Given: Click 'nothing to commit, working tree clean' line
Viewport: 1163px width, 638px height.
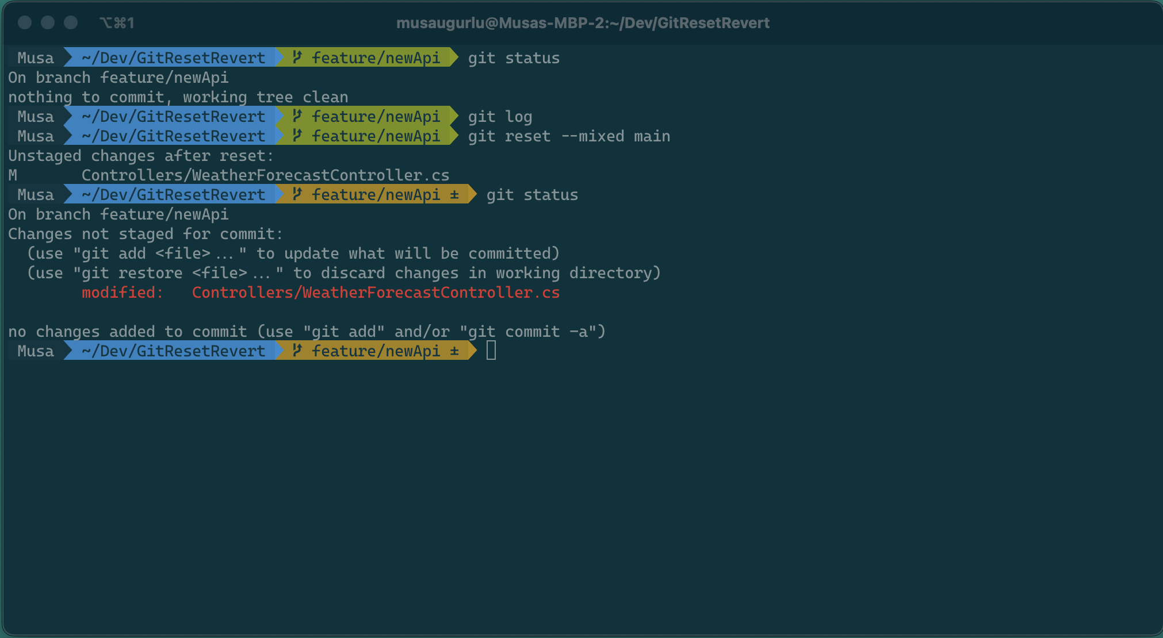Looking at the screenshot, I should tap(178, 97).
